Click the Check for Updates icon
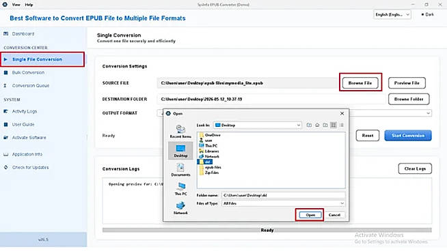 [5, 167]
